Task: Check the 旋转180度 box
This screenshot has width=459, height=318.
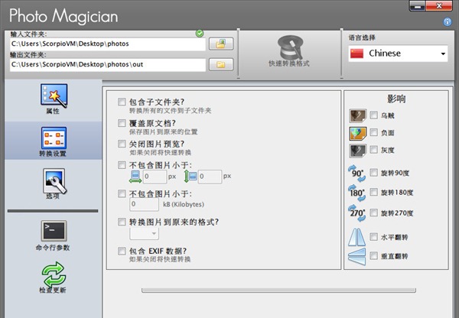Action: click(373, 192)
